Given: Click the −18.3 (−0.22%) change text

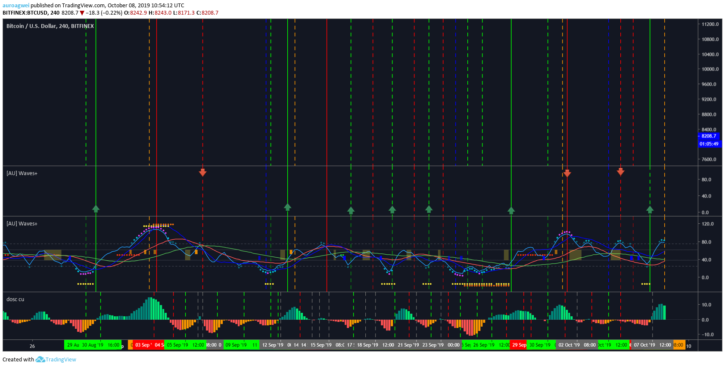Looking at the screenshot, I should (104, 13).
